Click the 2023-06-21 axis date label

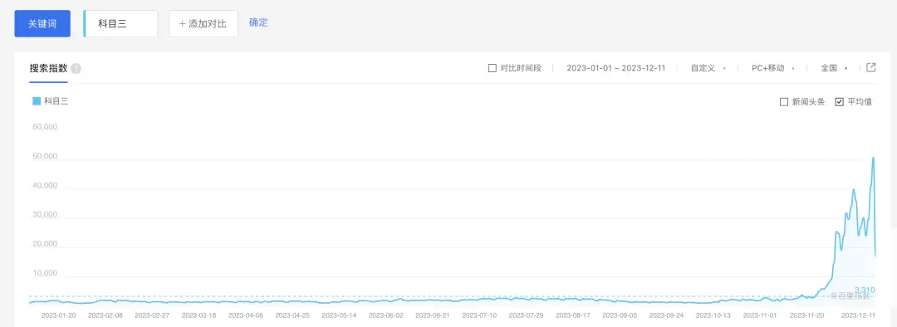(x=432, y=315)
